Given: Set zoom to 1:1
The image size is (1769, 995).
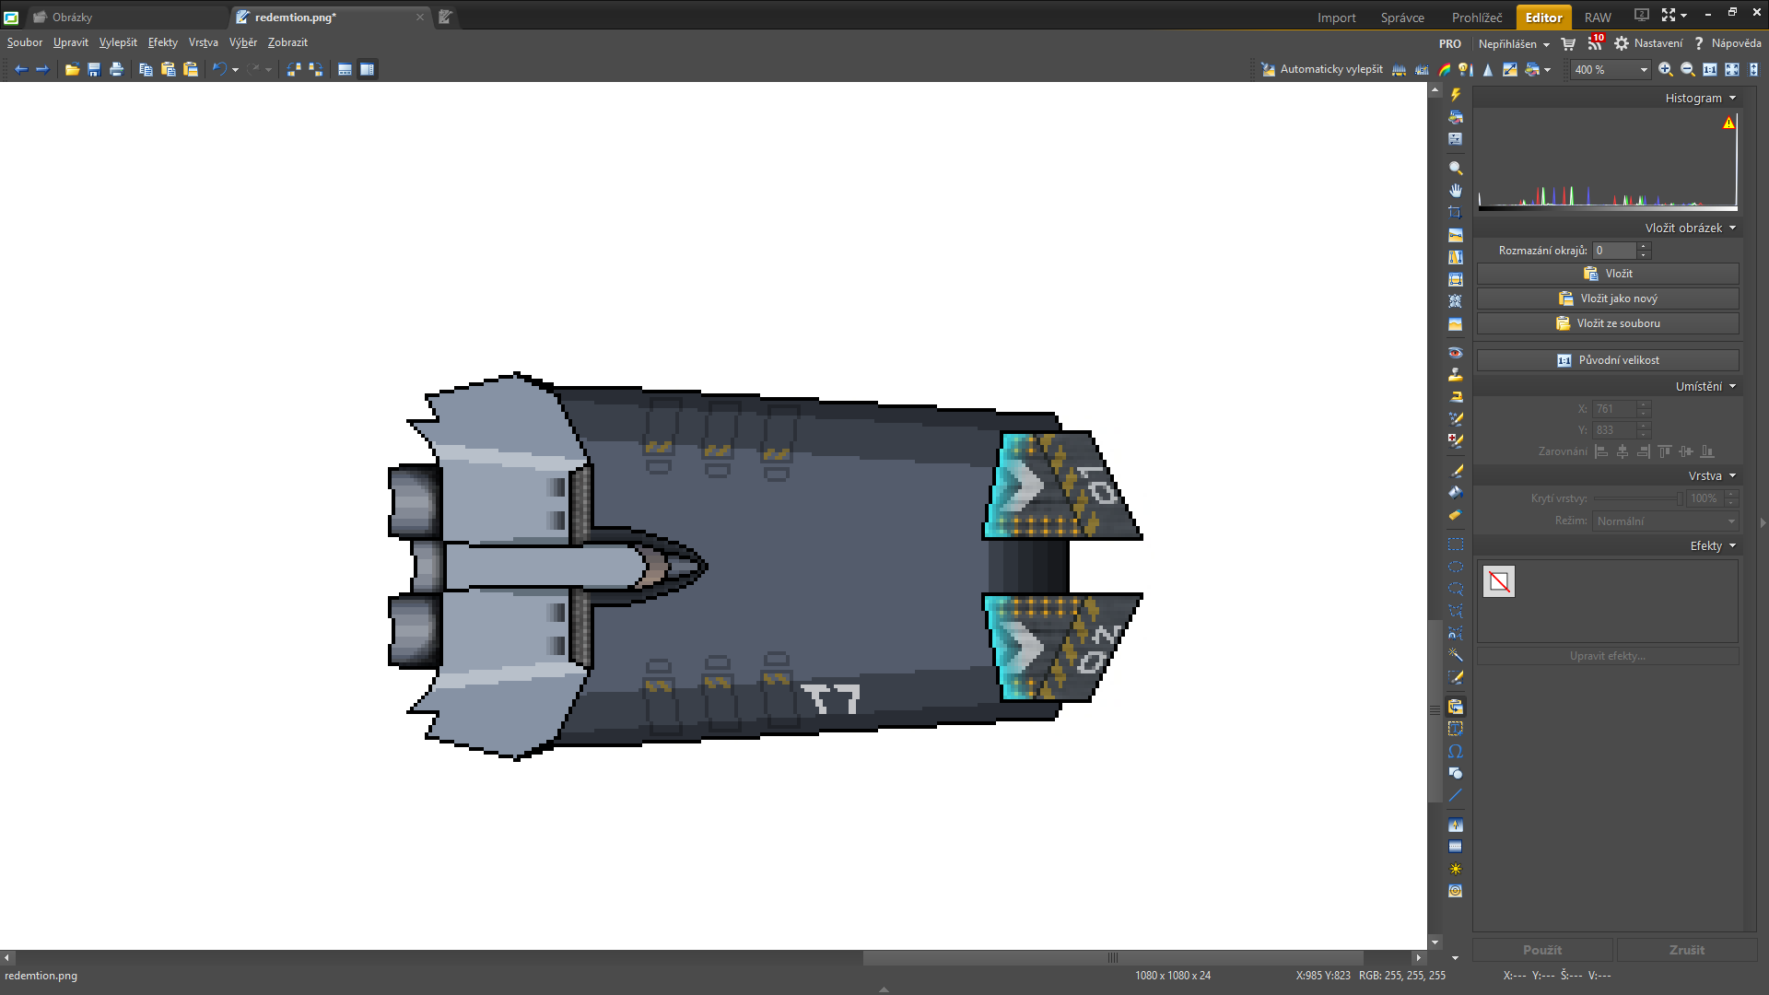Looking at the screenshot, I should 1710,69.
